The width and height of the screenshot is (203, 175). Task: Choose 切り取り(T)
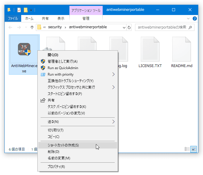78,130
